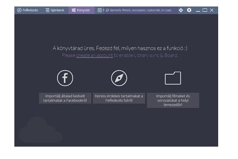
Task: Open the calendar tab icon
Action: coord(100,10)
